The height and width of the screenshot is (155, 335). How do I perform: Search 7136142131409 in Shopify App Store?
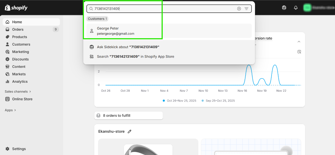pyautogui.click(x=169, y=57)
